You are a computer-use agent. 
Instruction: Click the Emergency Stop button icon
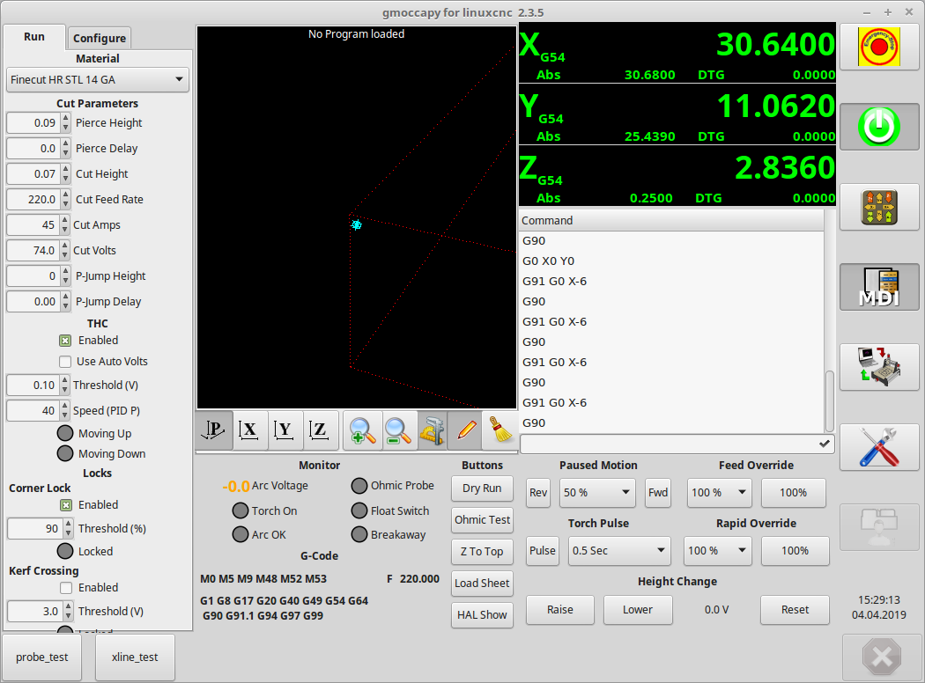click(879, 47)
